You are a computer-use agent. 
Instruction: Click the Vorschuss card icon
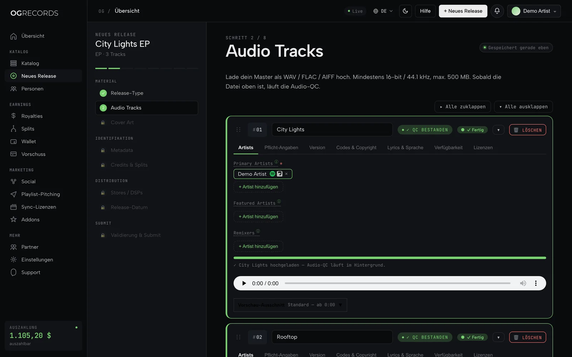[14, 154]
